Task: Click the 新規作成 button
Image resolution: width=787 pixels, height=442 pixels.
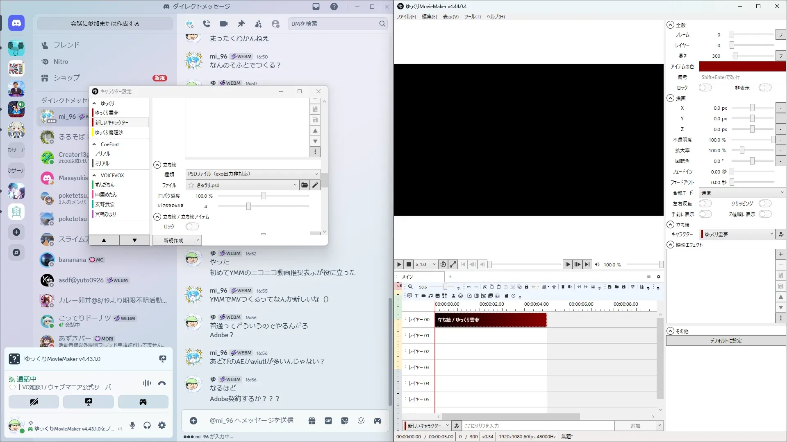Action: tap(173, 240)
